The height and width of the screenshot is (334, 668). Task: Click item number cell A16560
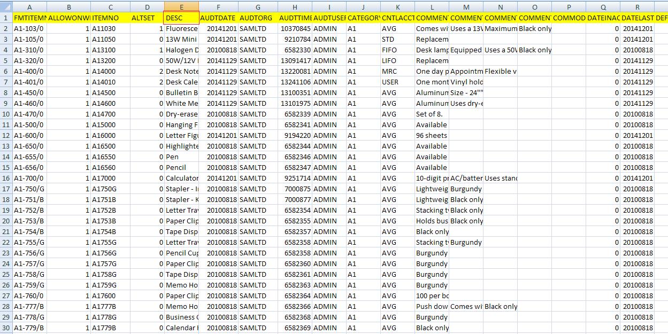(x=111, y=167)
